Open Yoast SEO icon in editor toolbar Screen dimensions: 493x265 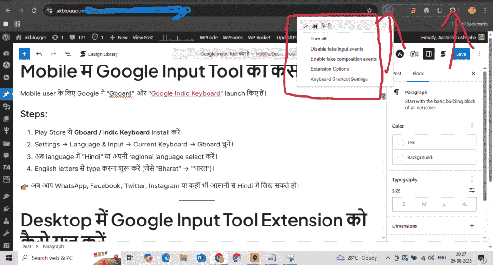pos(414,54)
